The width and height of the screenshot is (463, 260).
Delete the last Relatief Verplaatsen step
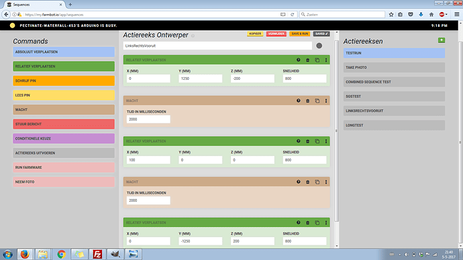pyautogui.click(x=307, y=222)
